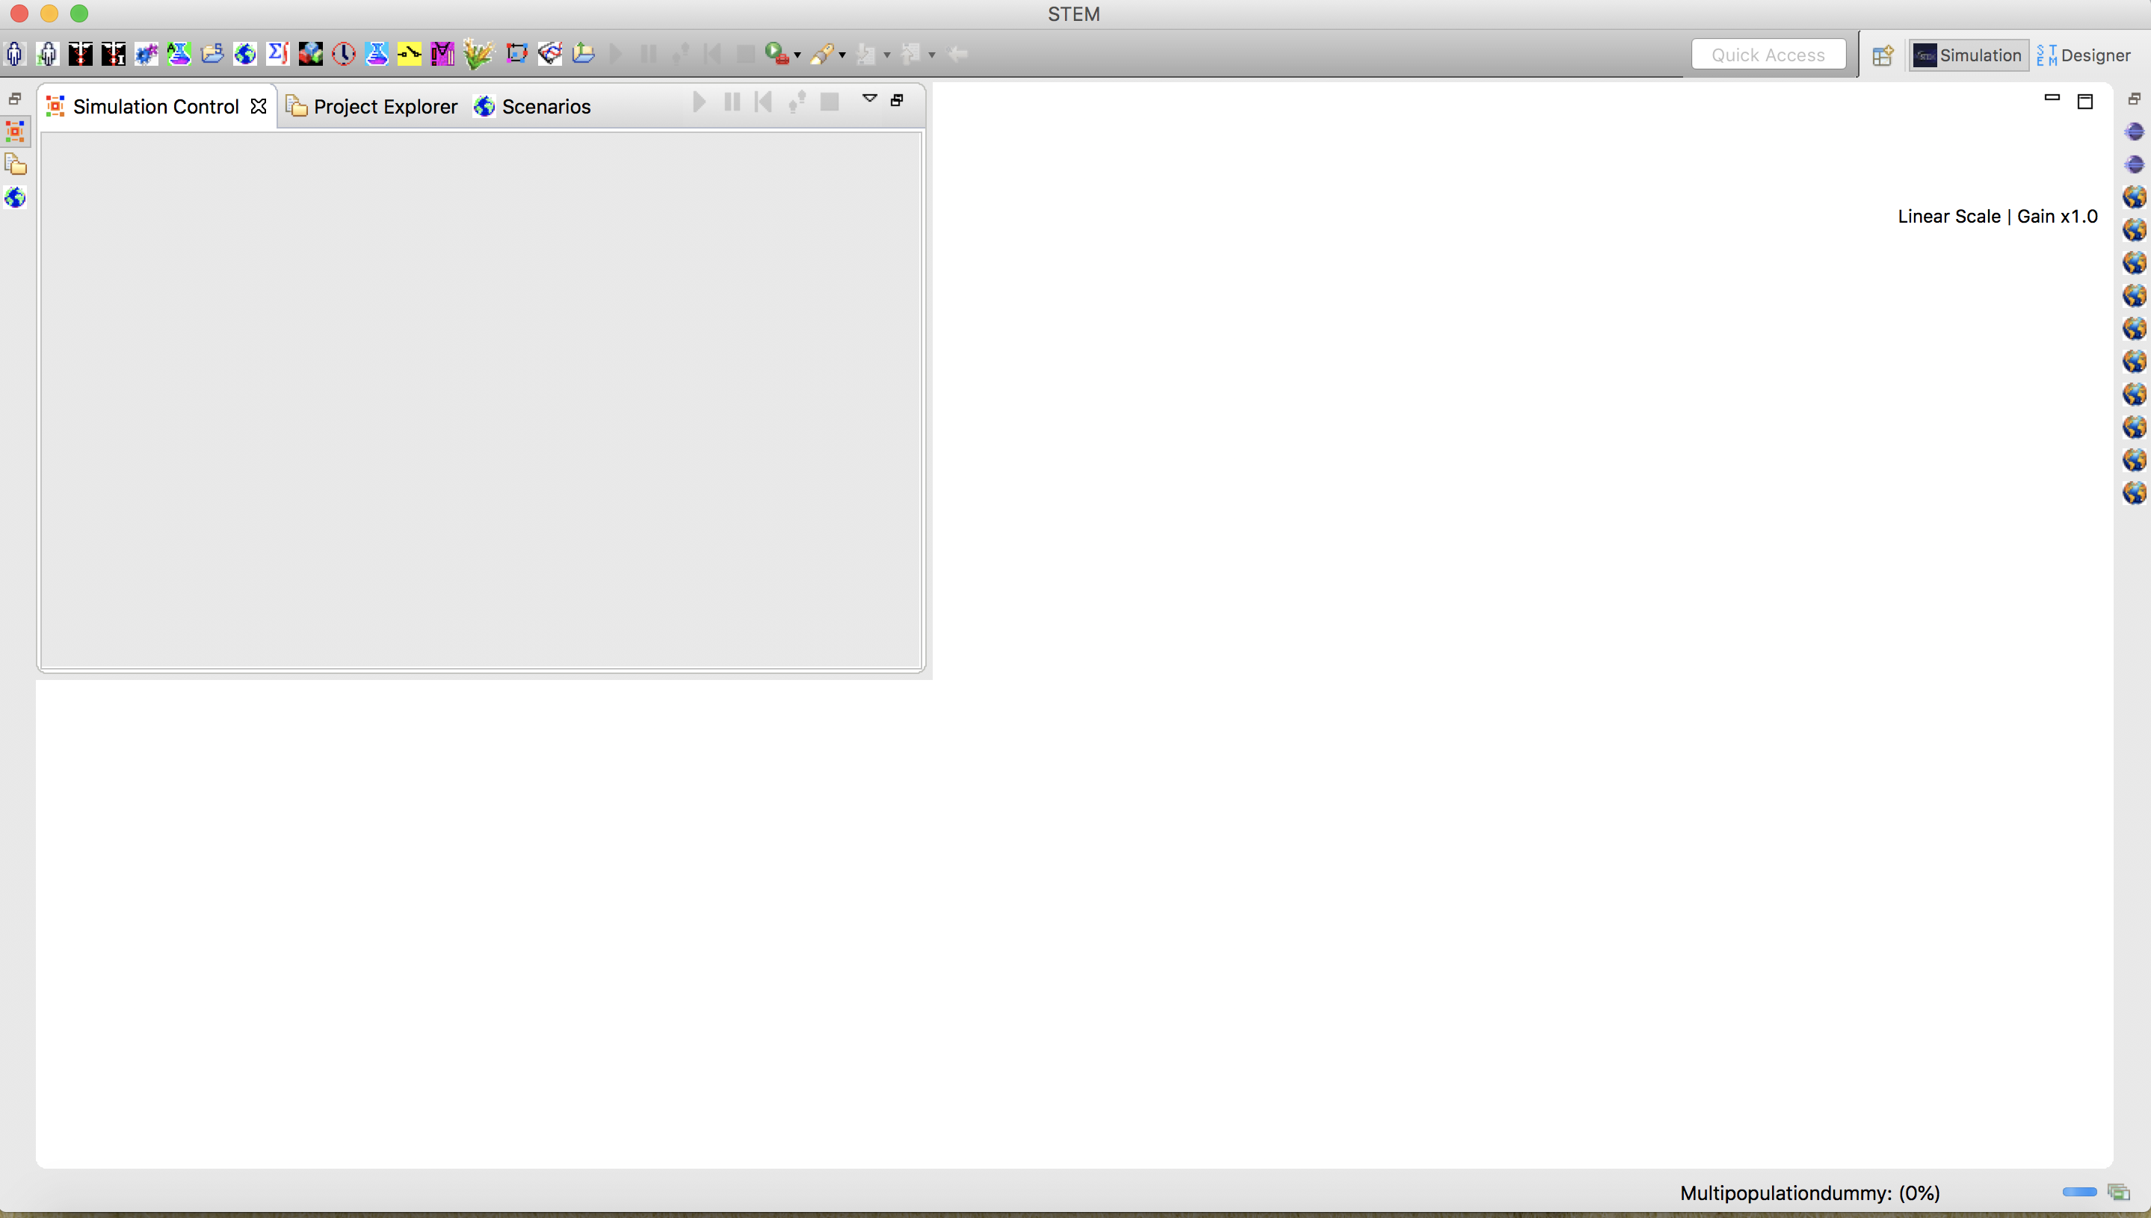
Task: Click the red green blue cubes icon
Action: [x=311, y=55]
